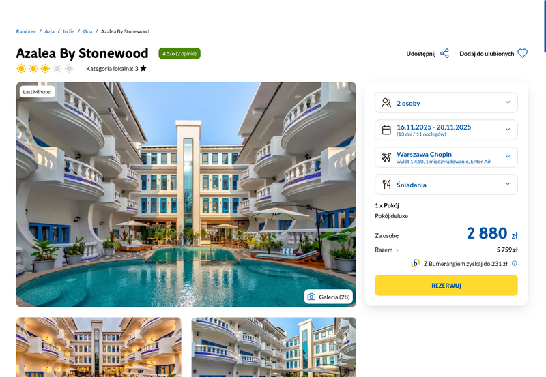The height and width of the screenshot is (377, 546).
Task: Expand the Warszawa Chopin departure dropdown
Action: (x=446, y=157)
